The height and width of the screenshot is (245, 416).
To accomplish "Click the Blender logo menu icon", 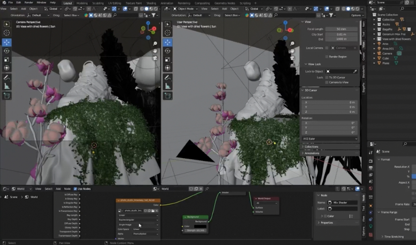I will pos(4,3).
